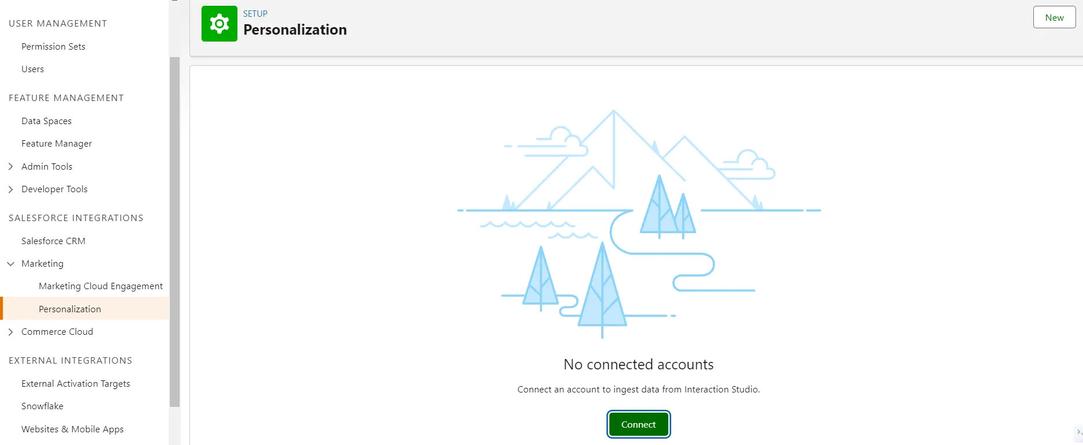Click the empty-state landscape illustration
Screen dimensions: 1083x445
(x=638, y=222)
